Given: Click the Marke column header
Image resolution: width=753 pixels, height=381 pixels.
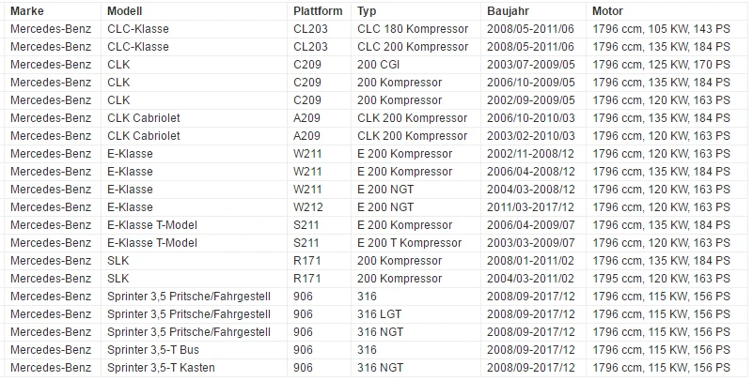Looking at the screenshot, I should [53, 11].
